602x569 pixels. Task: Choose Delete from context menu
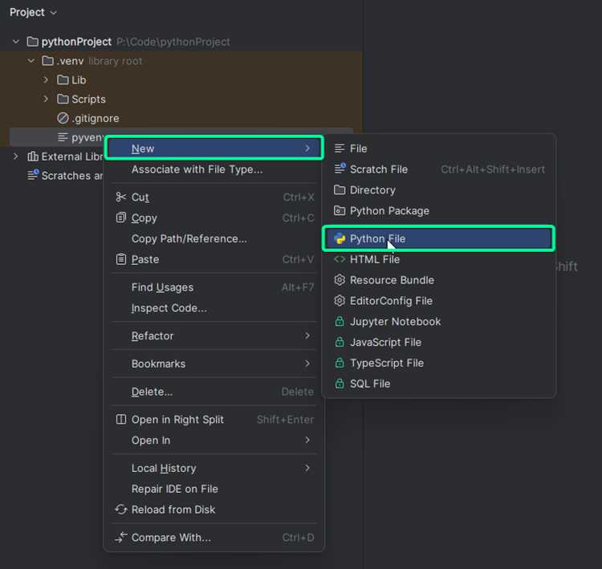coord(214,392)
